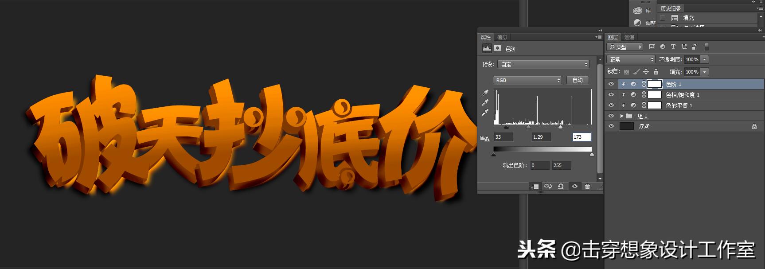Click the 背景 layer thumbnail

(626, 126)
